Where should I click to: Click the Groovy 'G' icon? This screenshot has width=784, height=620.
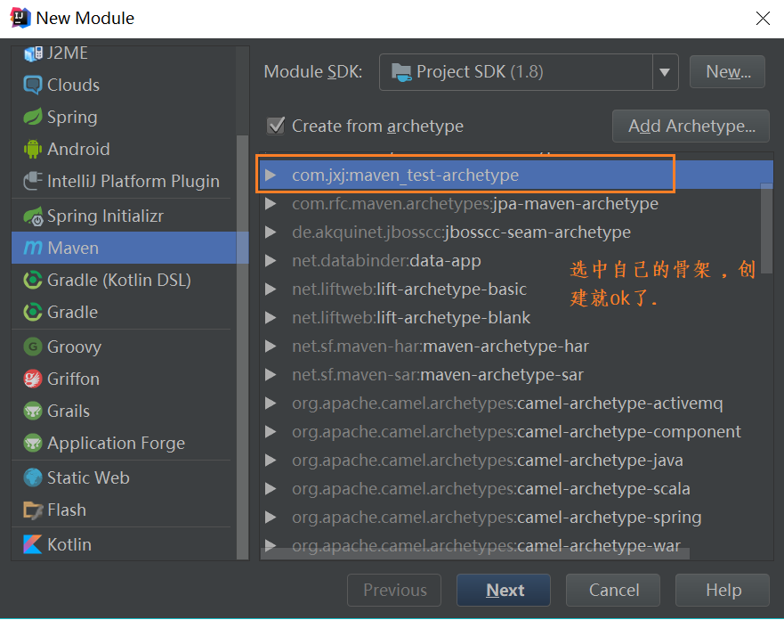[33, 347]
